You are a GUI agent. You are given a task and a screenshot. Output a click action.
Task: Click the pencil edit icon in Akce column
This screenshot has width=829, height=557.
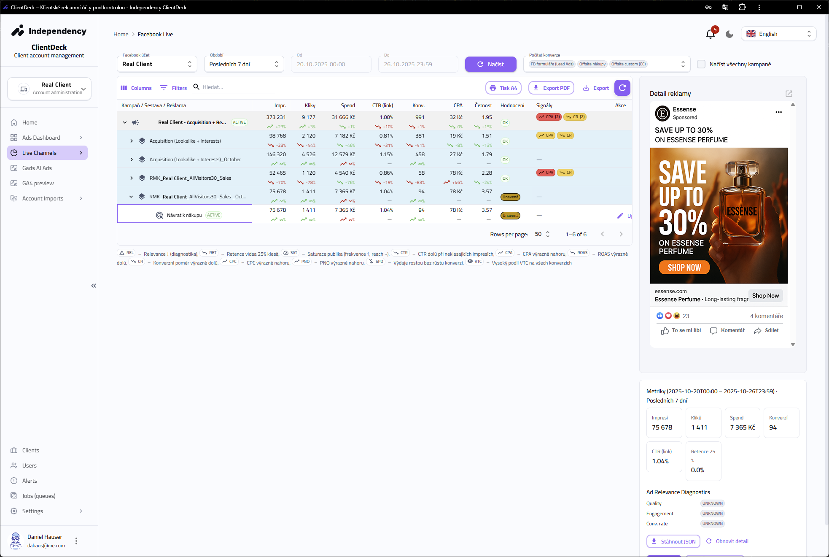pyautogui.click(x=620, y=216)
